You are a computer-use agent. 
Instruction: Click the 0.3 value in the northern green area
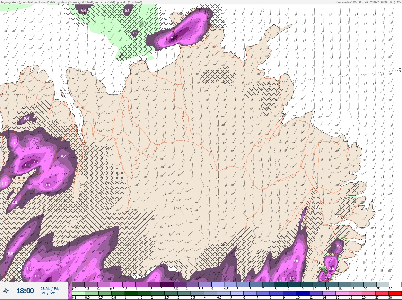pos(127,11)
